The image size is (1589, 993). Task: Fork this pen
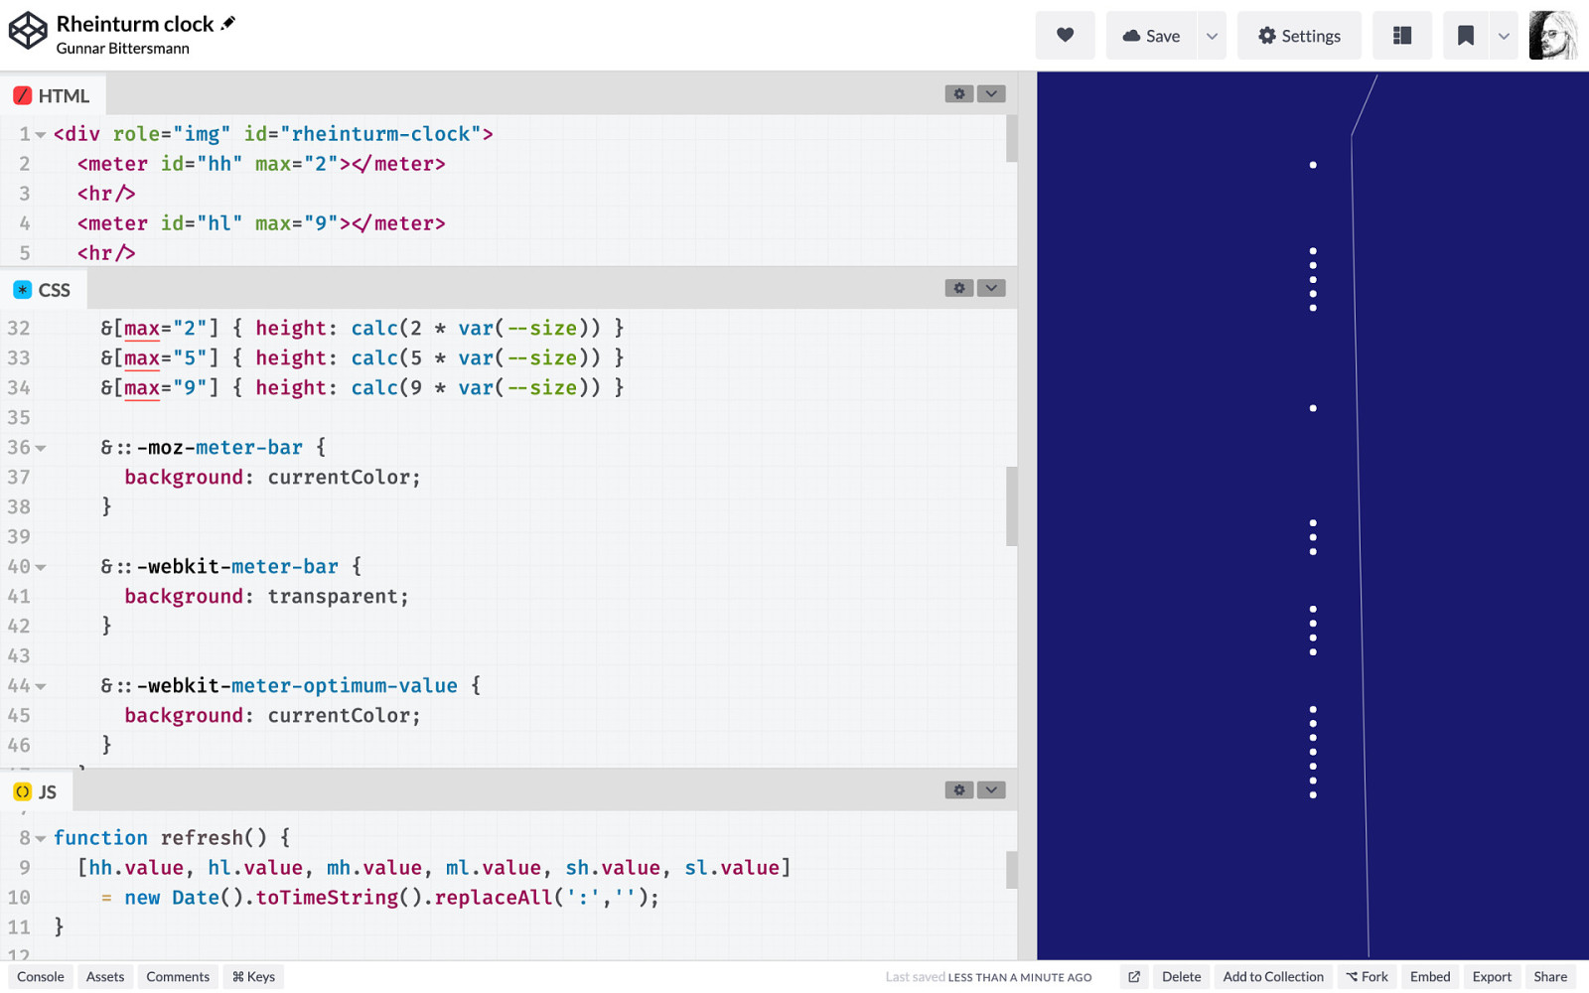pyautogui.click(x=1367, y=976)
